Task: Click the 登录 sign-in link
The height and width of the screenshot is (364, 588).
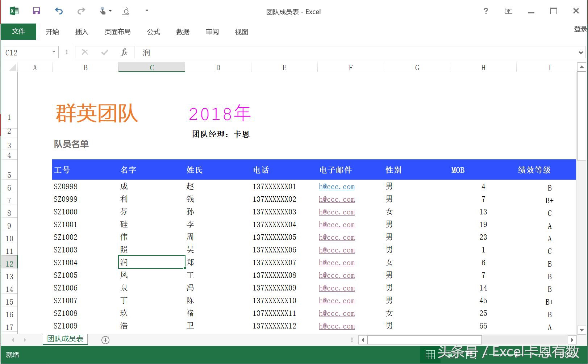Action: pyautogui.click(x=580, y=28)
